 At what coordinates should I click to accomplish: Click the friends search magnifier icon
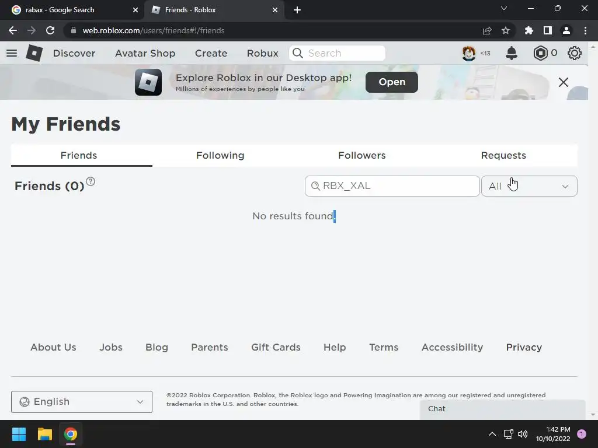click(315, 186)
